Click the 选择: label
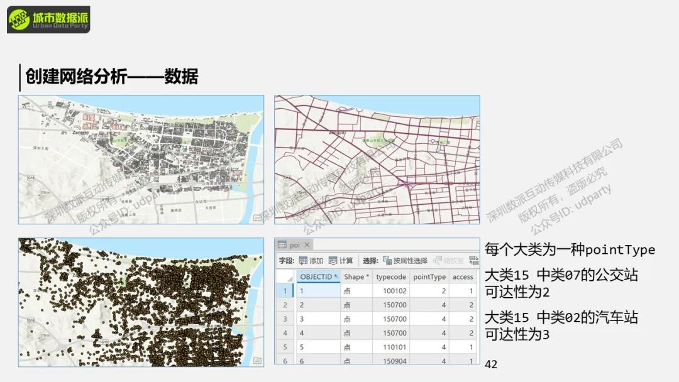The image size is (679, 382). click(370, 261)
